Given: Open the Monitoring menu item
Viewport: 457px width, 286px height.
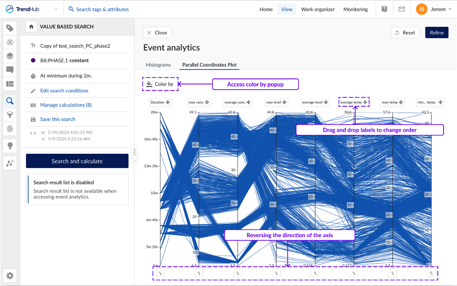Looking at the screenshot, I should tap(355, 9).
